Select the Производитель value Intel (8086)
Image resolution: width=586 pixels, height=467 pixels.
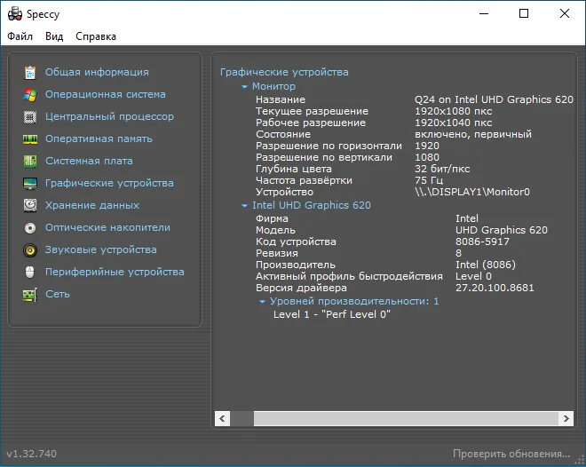[x=486, y=265]
